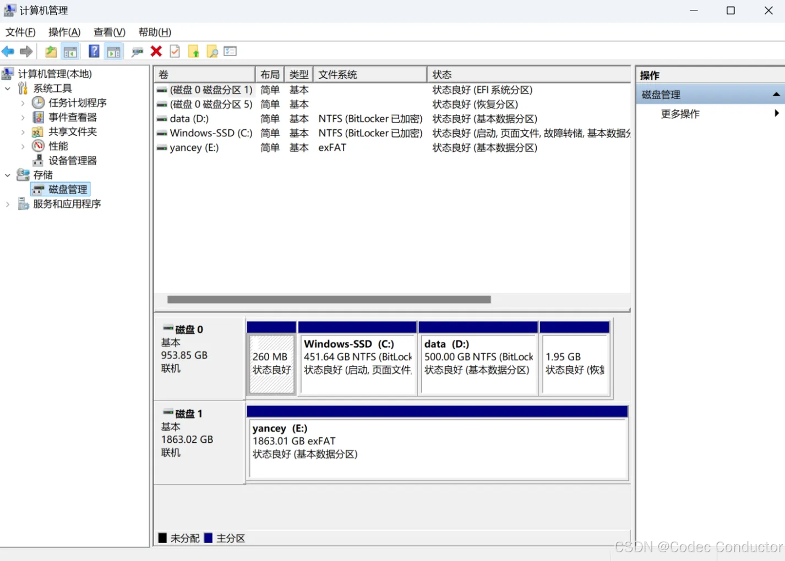The height and width of the screenshot is (561, 785).
Task: Click the connect drive toolbar icon
Action: click(137, 52)
